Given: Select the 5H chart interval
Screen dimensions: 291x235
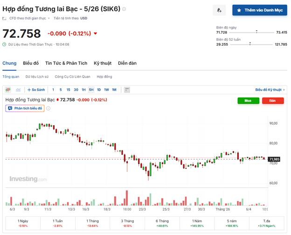Looking at the screenshot, I should [91, 89].
